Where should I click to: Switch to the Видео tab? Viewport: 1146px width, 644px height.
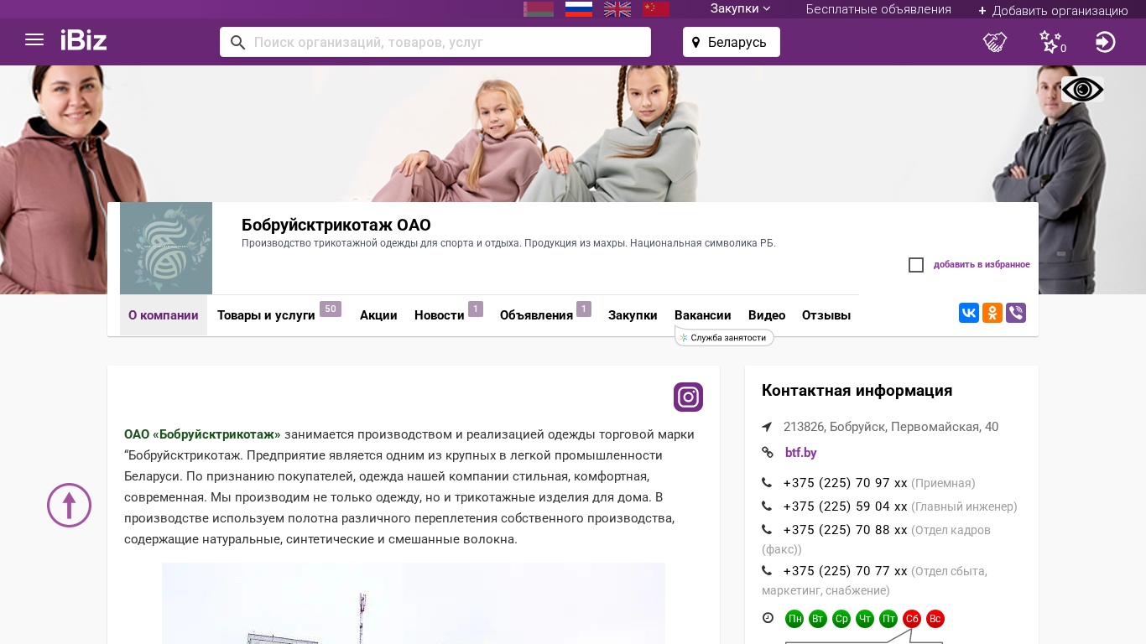pos(767,315)
